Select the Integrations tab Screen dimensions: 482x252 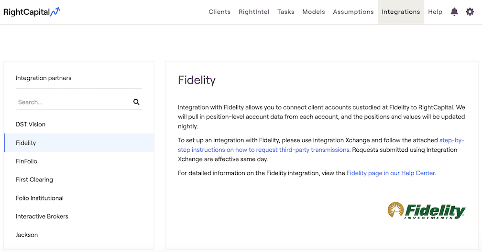pos(401,12)
